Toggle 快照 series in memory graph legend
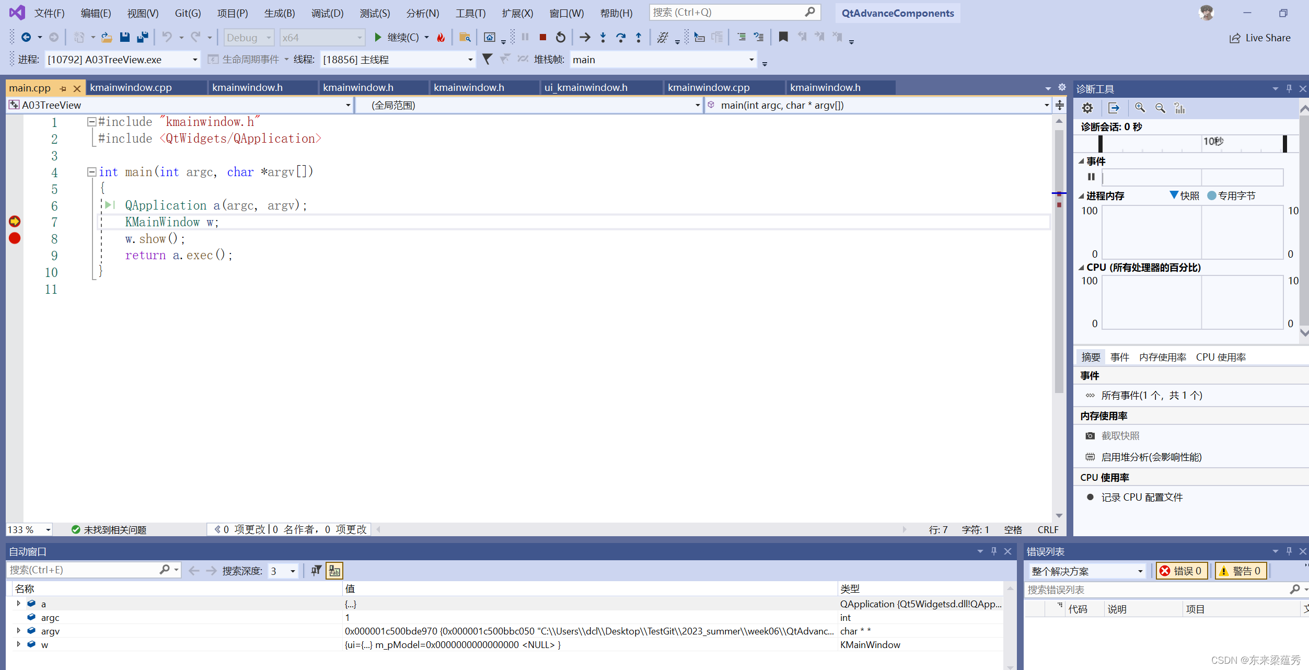Screen dimensions: 1309x670 [1184, 195]
